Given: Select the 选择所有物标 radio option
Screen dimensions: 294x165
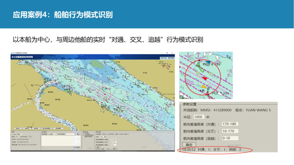Looking at the screenshot, I should 84,137.
